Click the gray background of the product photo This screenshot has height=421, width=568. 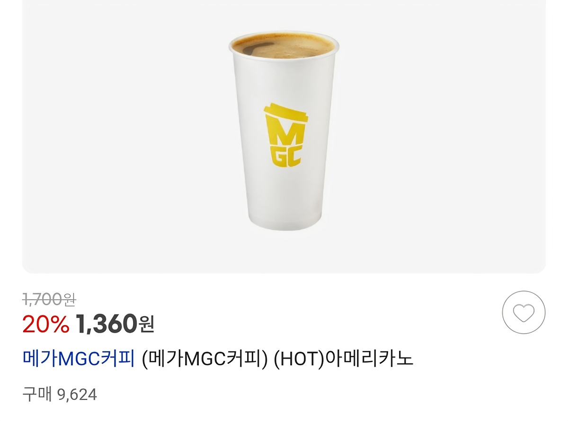point(118,142)
